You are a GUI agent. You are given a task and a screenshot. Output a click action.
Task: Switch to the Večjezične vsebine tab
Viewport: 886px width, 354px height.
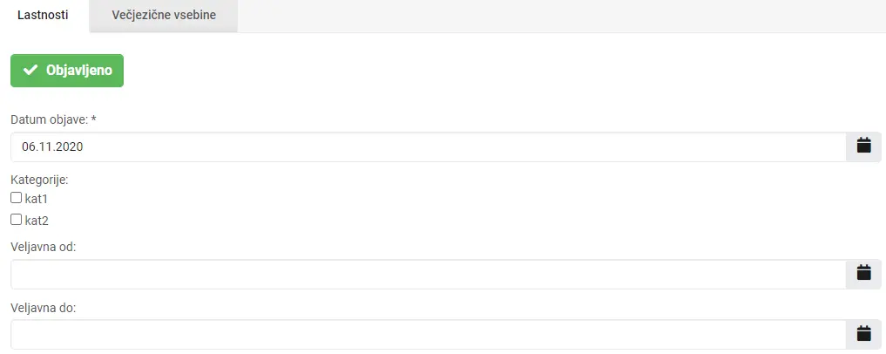click(x=164, y=16)
